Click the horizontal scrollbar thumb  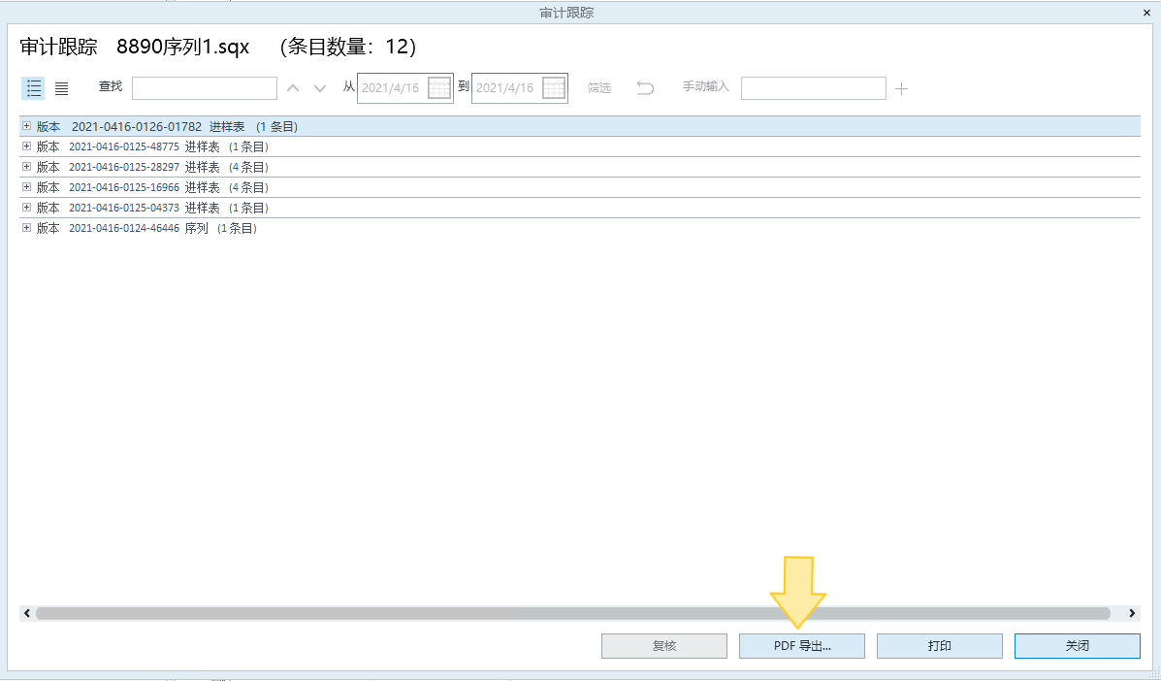(x=573, y=613)
